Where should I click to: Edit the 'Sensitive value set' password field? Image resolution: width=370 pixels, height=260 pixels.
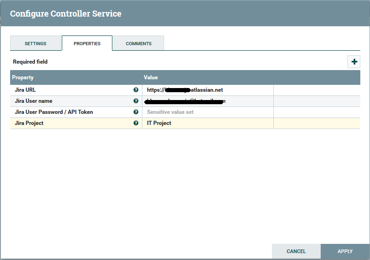[208, 112]
